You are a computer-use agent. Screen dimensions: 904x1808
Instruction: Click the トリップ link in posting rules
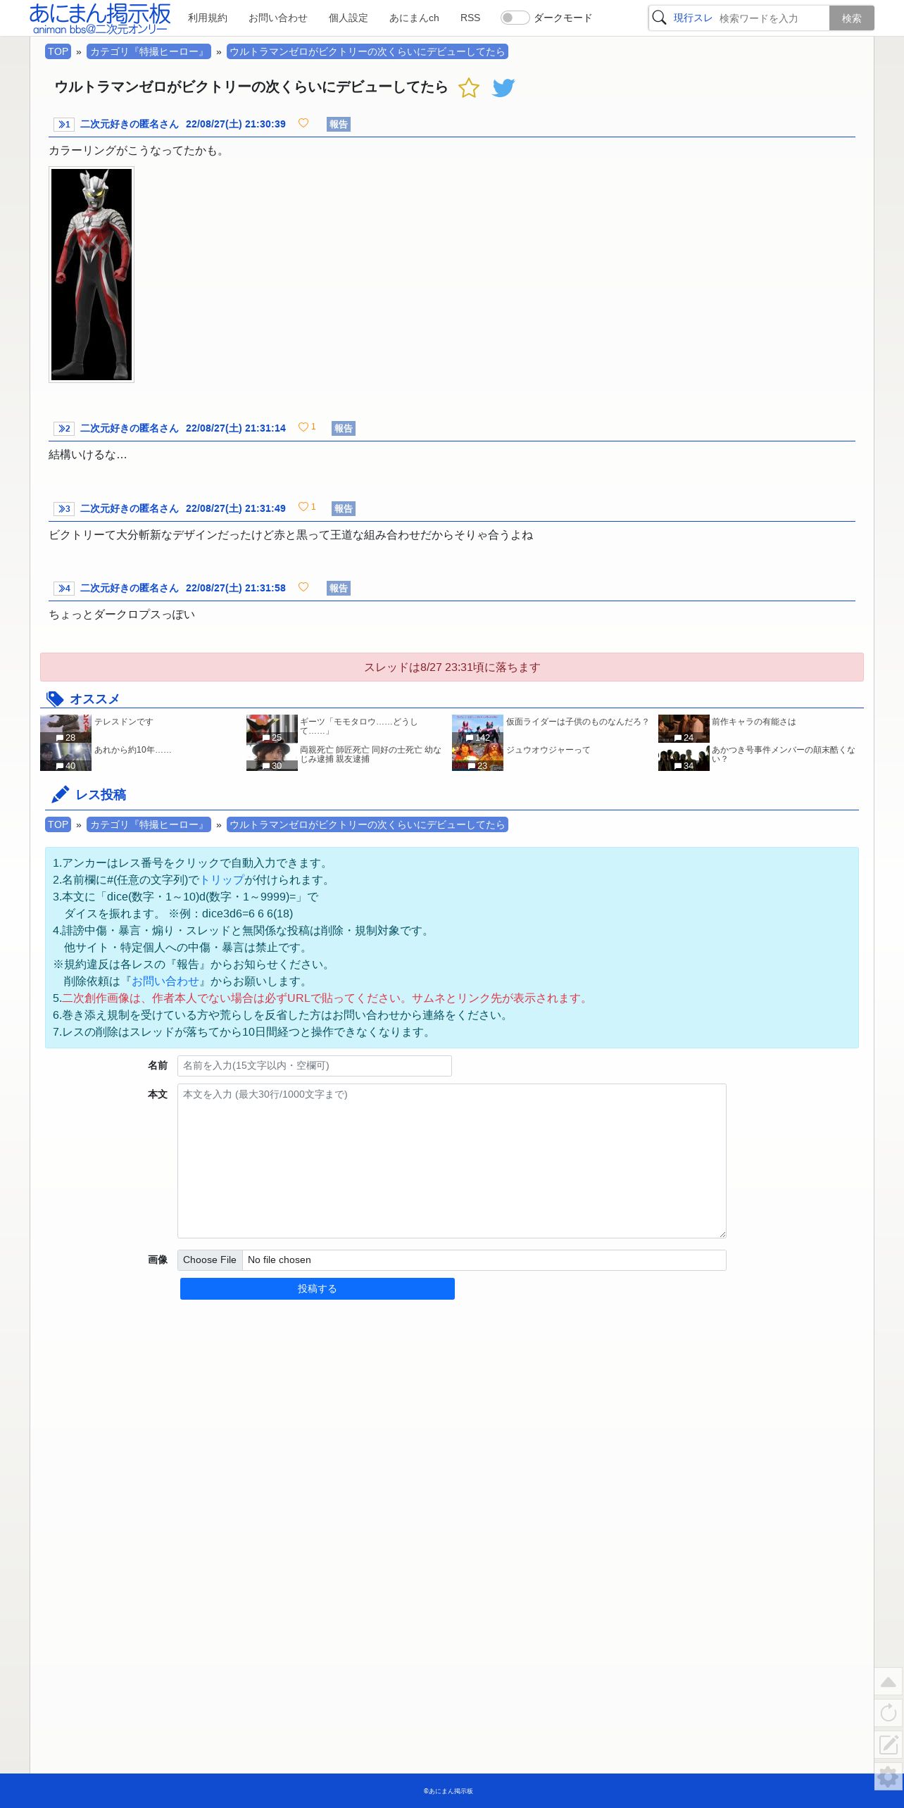coord(222,880)
